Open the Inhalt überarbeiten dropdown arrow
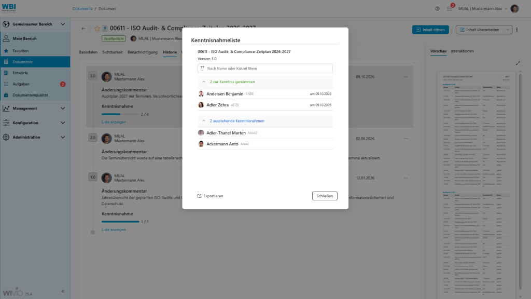 click(508, 30)
